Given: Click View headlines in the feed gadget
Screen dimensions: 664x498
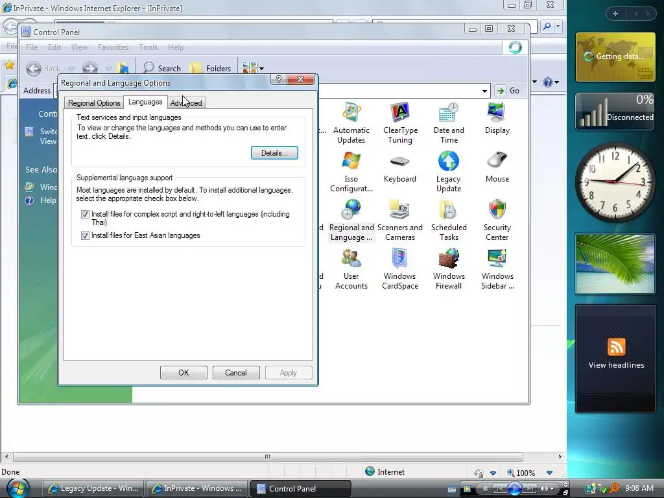Looking at the screenshot, I should point(616,365).
